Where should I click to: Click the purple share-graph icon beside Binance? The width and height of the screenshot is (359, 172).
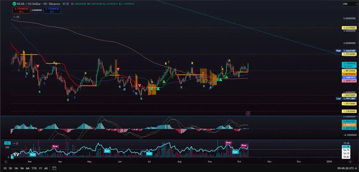[x=67, y=4]
